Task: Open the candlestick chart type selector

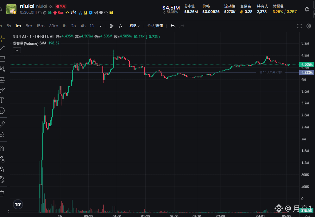Action: pyautogui.click(x=112, y=26)
